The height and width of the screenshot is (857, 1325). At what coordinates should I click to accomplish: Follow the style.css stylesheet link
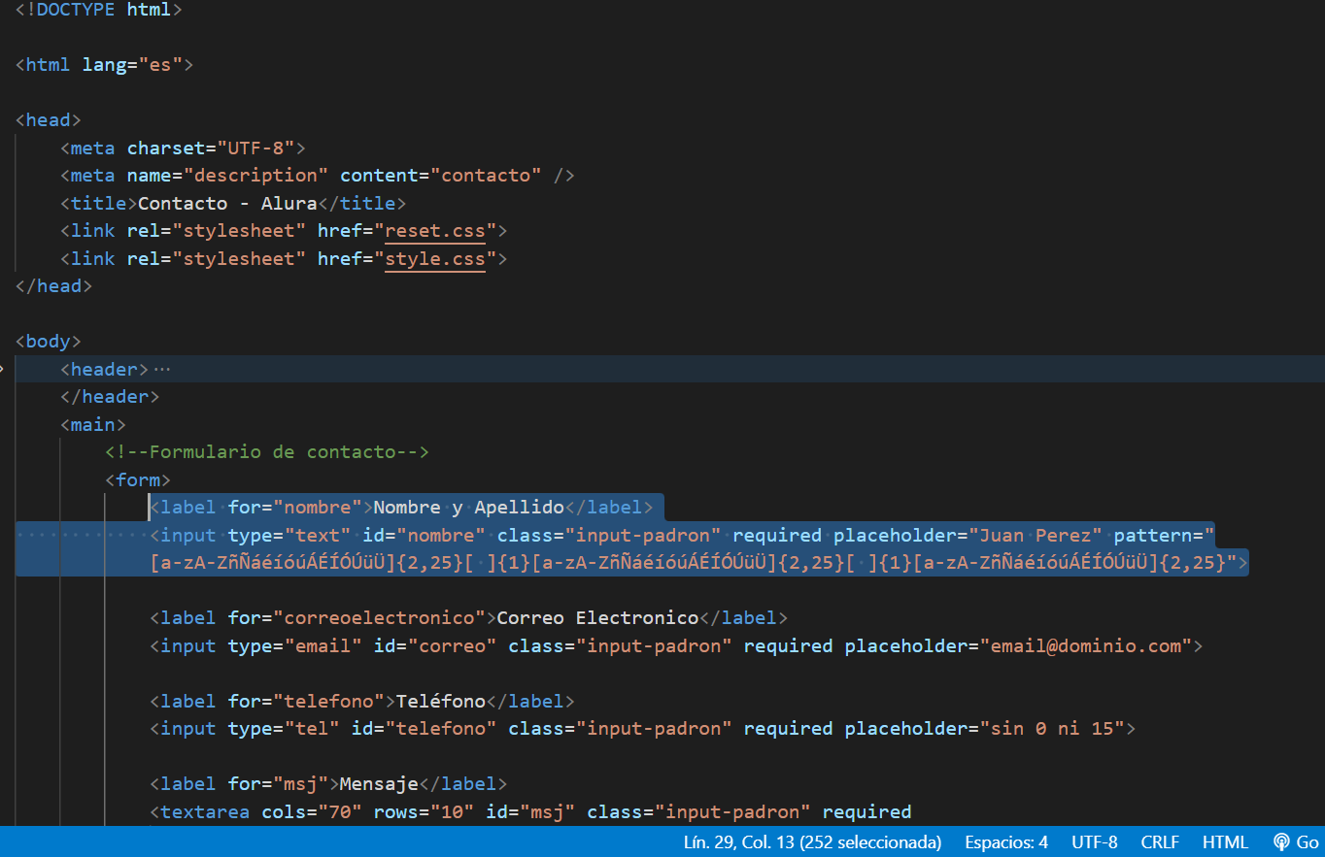(435, 258)
